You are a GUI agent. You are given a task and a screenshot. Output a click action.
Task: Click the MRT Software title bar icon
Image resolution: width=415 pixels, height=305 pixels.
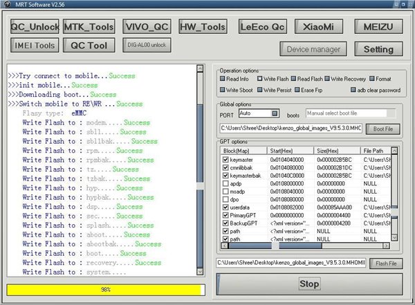(x=6, y=6)
